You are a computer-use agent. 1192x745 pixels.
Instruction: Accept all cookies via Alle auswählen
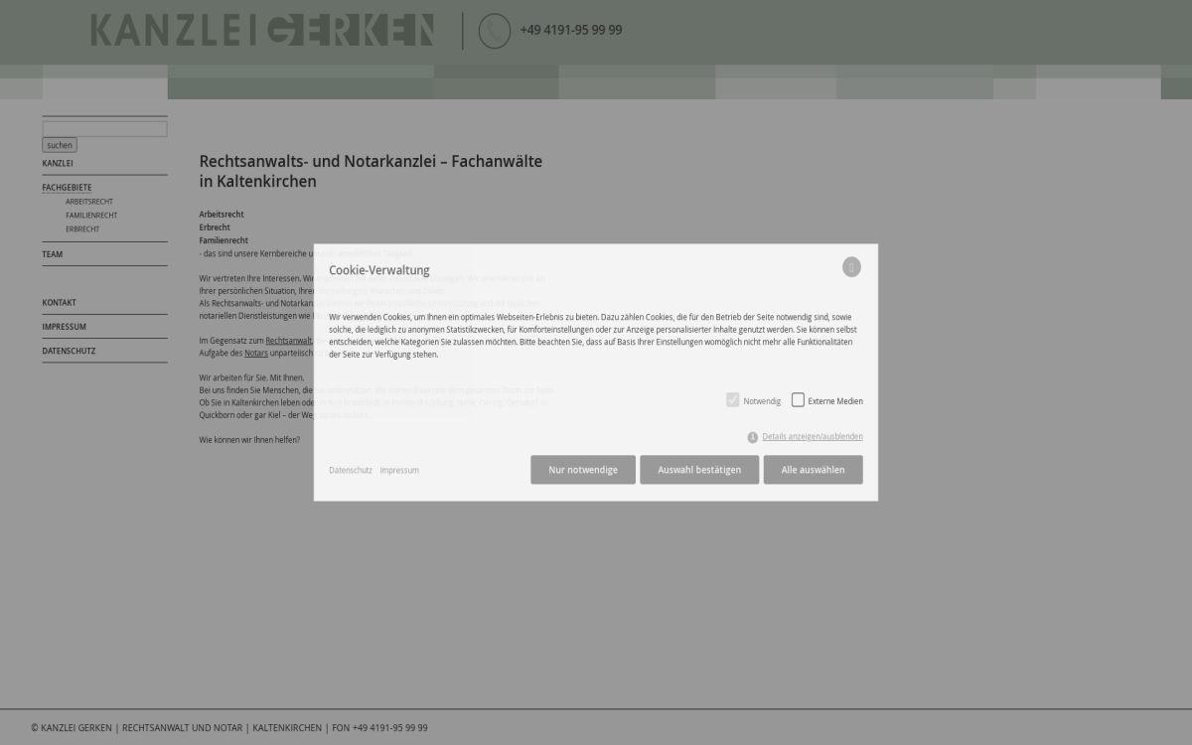[x=813, y=469]
